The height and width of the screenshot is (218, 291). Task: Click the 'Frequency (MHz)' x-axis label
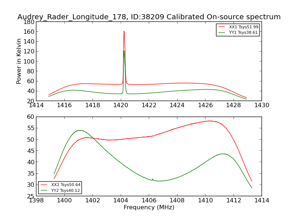pyautogui.click(x=149, y=207)
